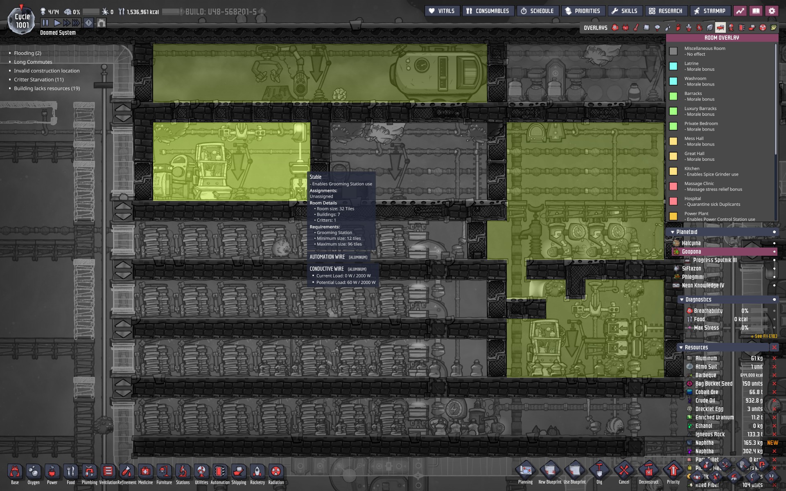This screenshot has width=786, height=491.
Task: Enable the Temperature overlay
Action: point(636,27)
